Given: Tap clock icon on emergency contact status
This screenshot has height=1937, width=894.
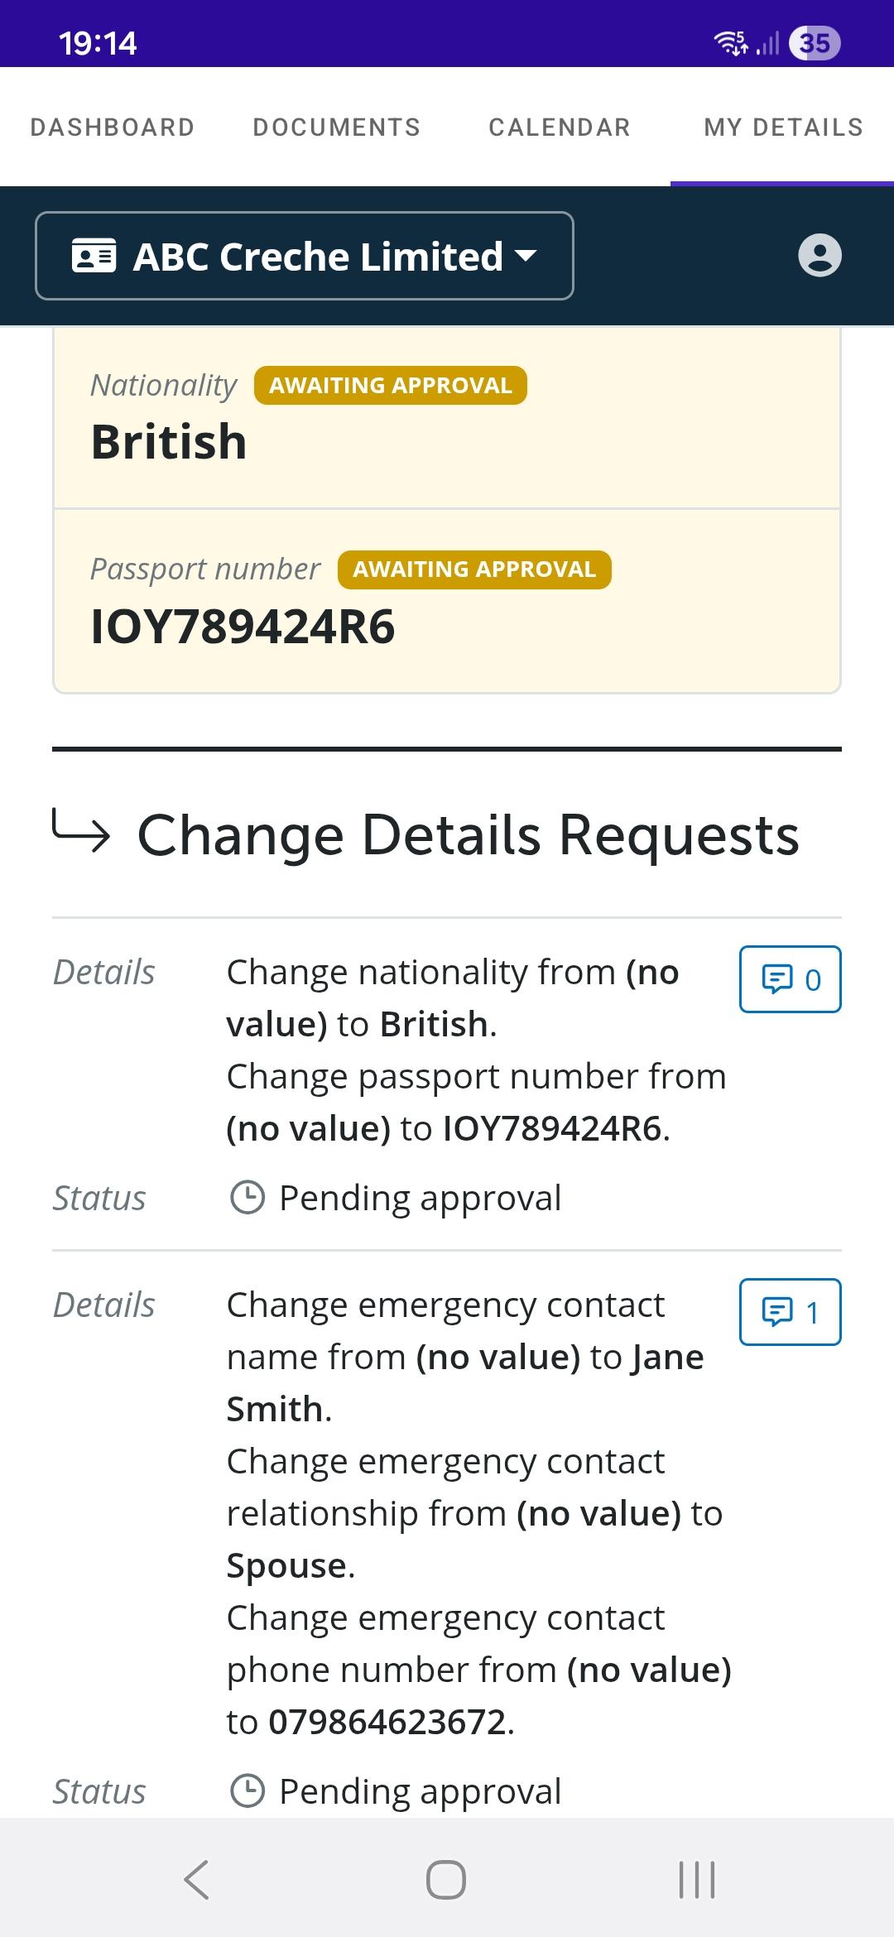Looking at the screenshot, I should pyautogui.click(x=247, y=1790).
